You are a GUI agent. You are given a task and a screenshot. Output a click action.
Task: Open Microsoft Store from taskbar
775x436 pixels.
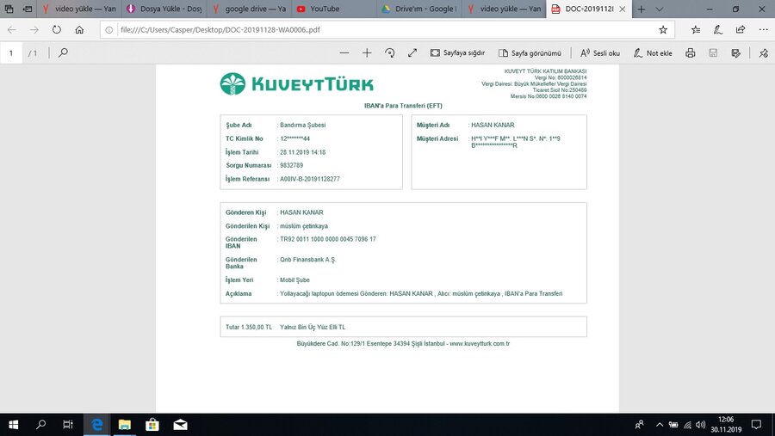[x=152, y=425]
